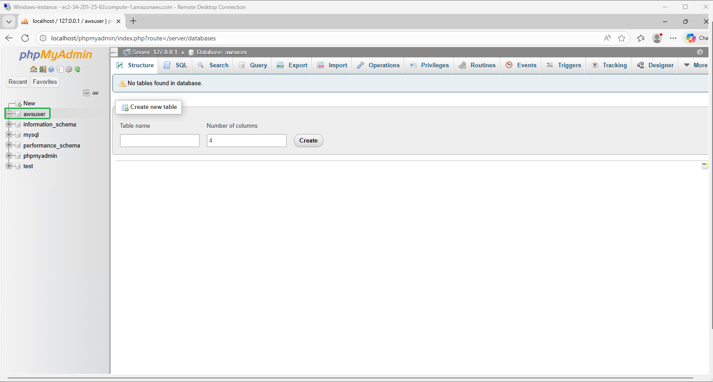Close the localhost awsuser browser tab
713x382 pixels.
118,21
